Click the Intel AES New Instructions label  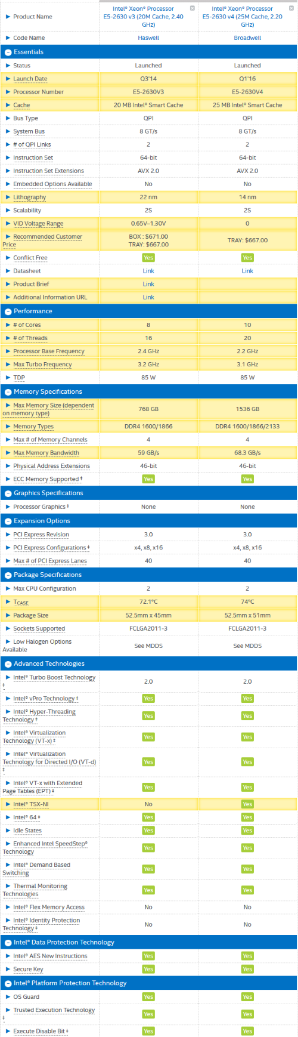click(50, 956)
